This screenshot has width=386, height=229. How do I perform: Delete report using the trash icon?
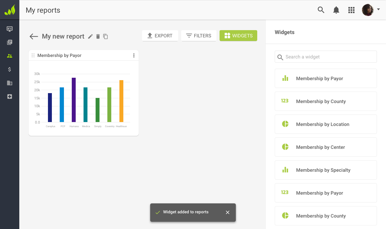pyautogui.click(x=98, y=36)
